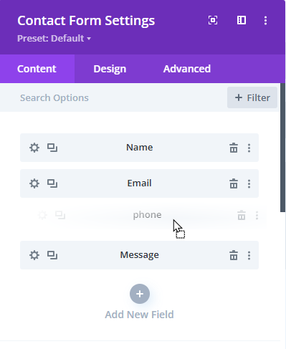This screenshot has width=286, height=349.
Task: Delete the Email field
Action: tap(234, 183)
